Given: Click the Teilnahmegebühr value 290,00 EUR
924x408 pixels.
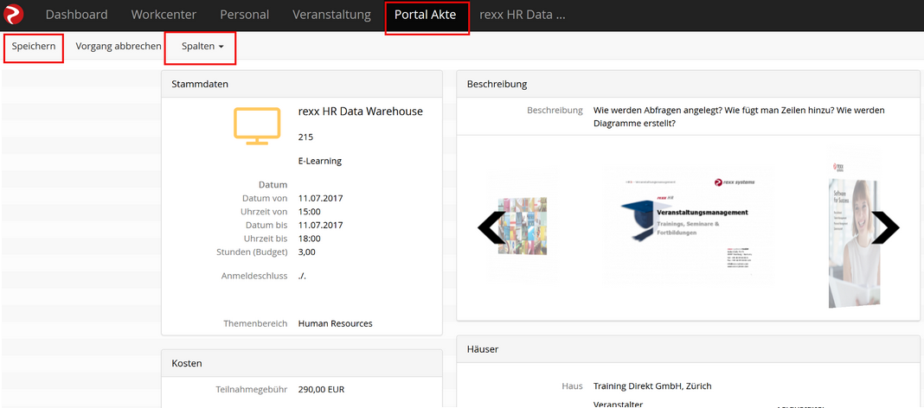Looking at the screenshot, I should point(321,389).
